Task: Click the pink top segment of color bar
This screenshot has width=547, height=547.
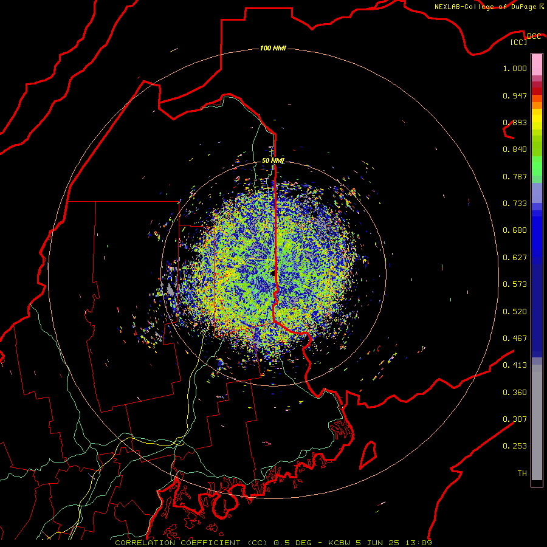Action: tap(537, 65)
